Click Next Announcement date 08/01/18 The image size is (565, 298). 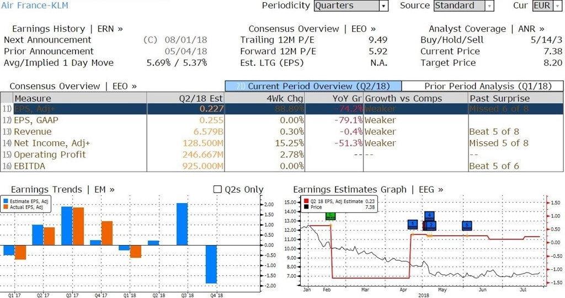pyautogui.click(x=186, y=40)
